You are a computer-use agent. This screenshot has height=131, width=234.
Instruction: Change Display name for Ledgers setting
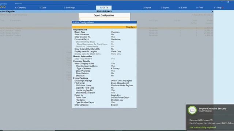(x=104, y=52)
